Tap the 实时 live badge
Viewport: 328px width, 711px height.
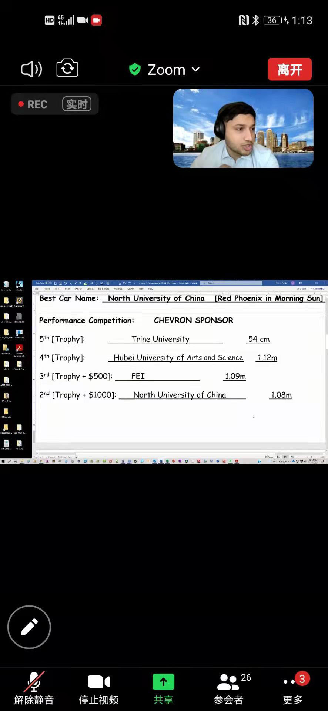pyautogui.click(x=77, y=104)
